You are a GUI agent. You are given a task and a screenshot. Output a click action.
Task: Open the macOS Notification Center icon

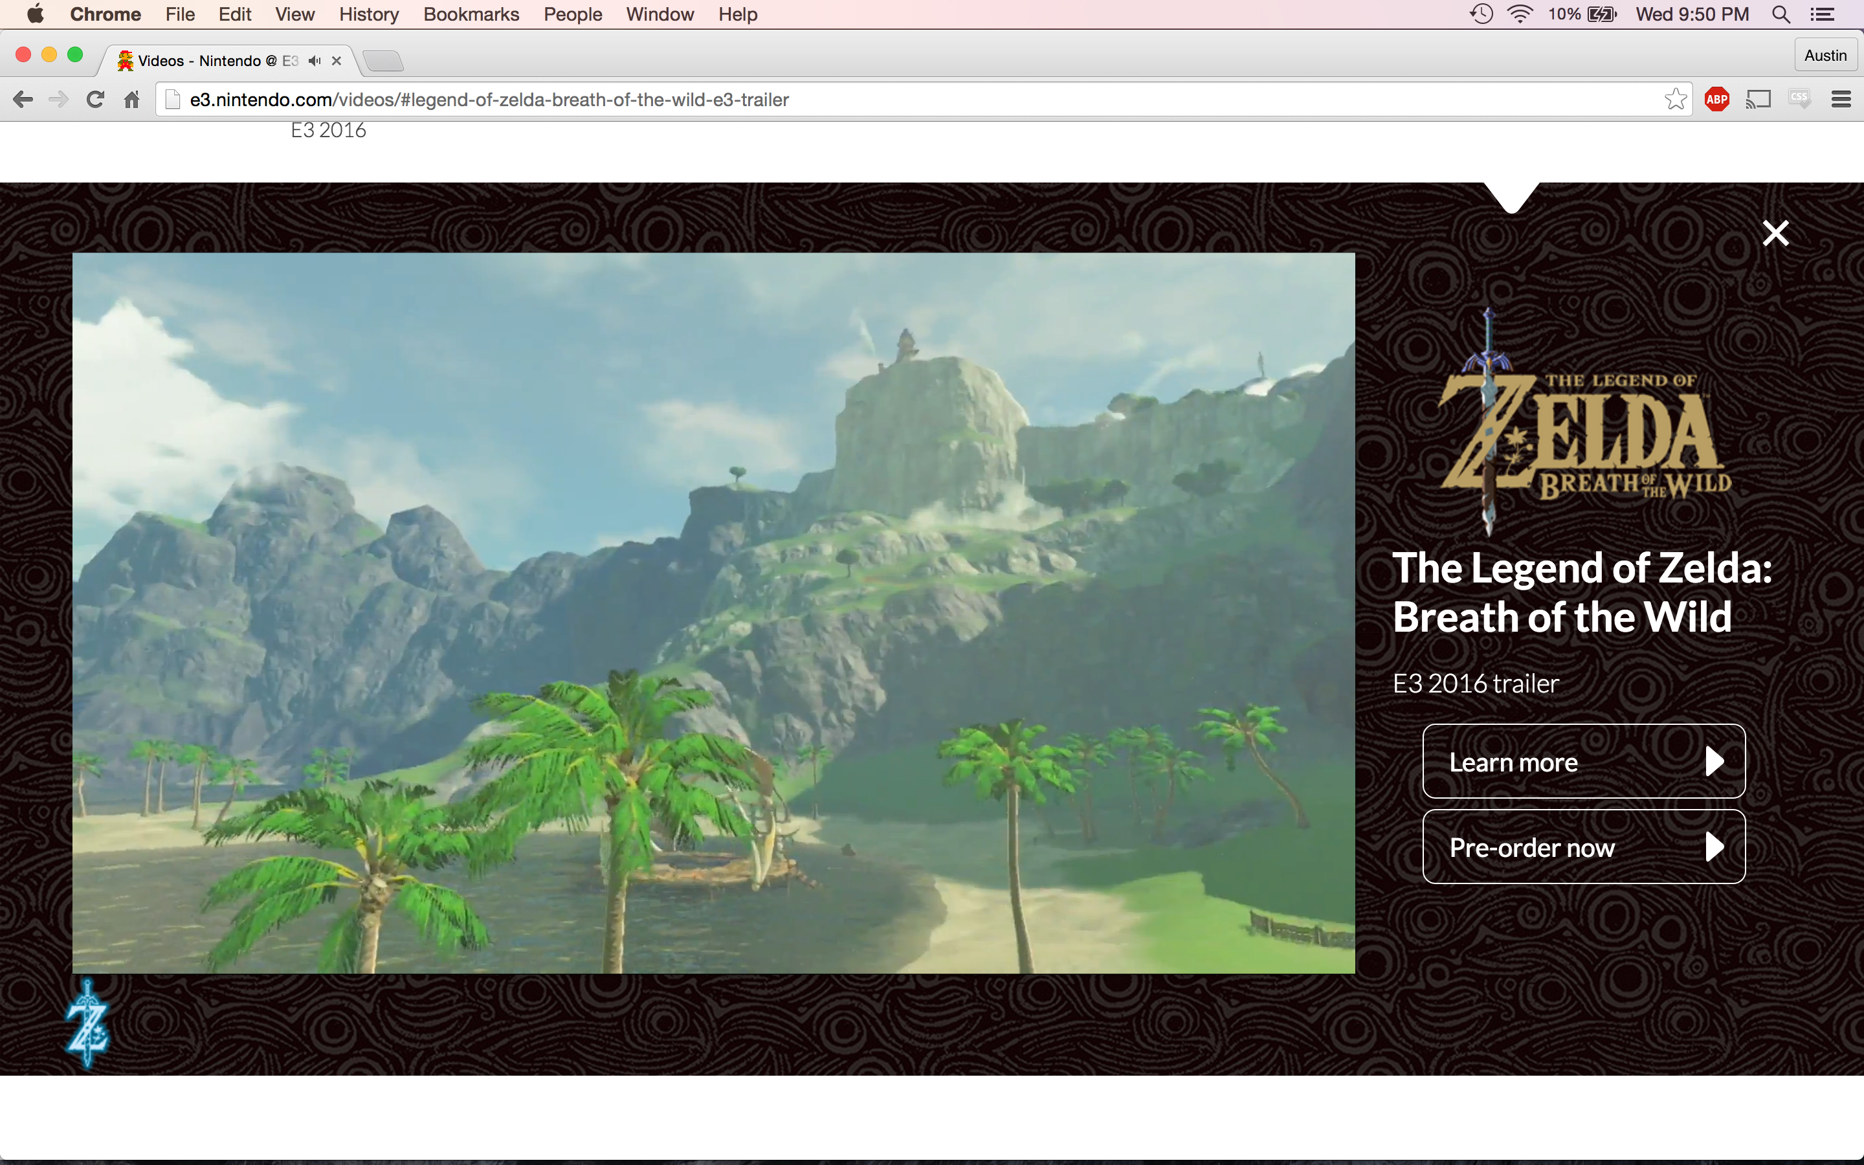click(1822, 15)
